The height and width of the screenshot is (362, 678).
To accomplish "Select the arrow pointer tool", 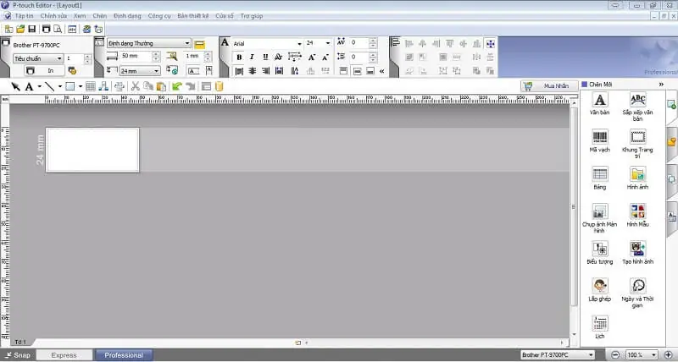I will pyautogui.click(x=15, y=87).
